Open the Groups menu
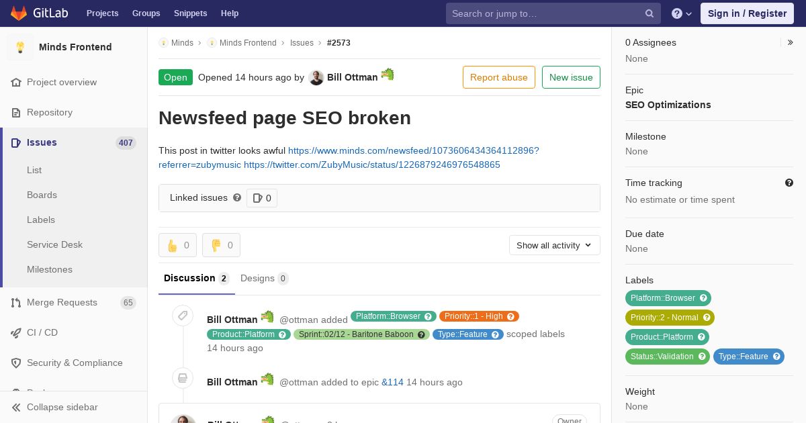806x423 pixels. click(146, 13)
